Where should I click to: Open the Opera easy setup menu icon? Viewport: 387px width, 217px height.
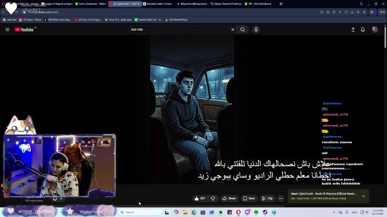tap(358, 12)
